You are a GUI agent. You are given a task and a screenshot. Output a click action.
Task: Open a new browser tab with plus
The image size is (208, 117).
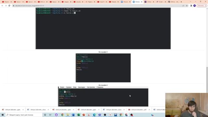(x=181, y=2)
